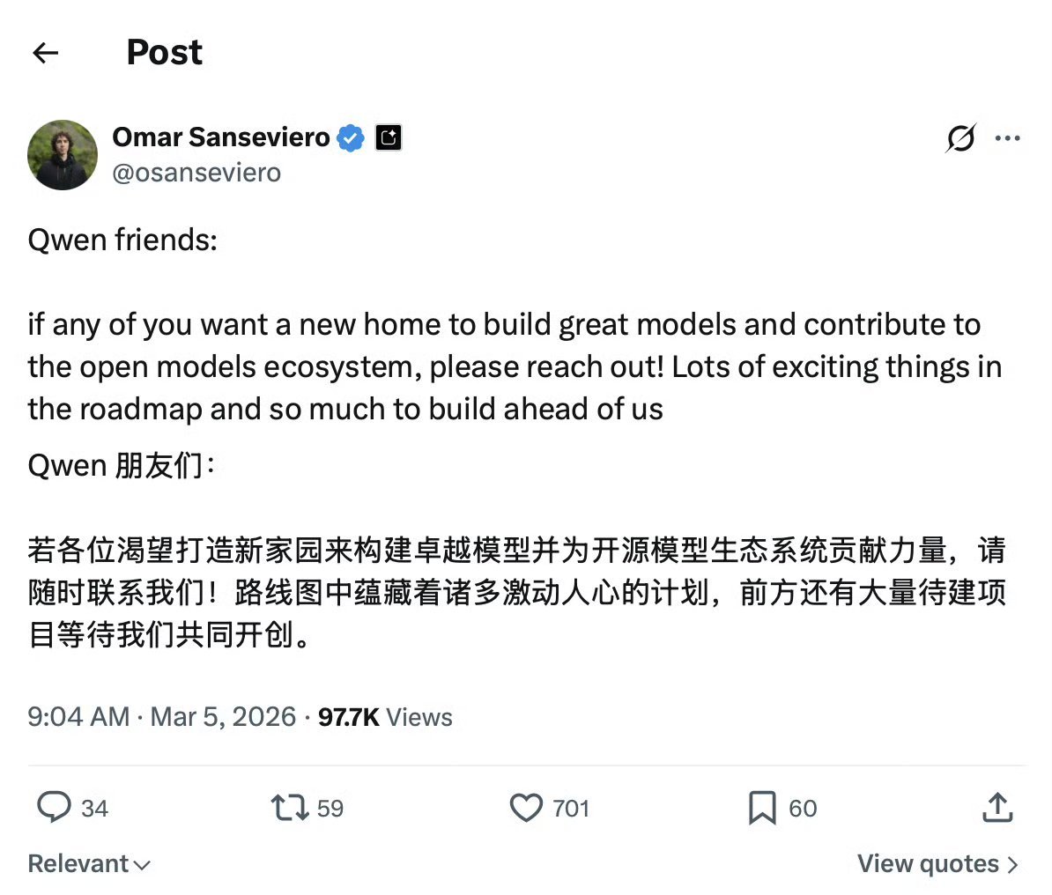
Task: Open the more options ellipsis menu
Action: (x=1007, y=137)
